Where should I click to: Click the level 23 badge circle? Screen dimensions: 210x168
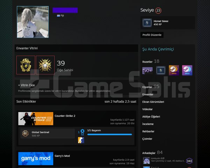coord(158,10)
